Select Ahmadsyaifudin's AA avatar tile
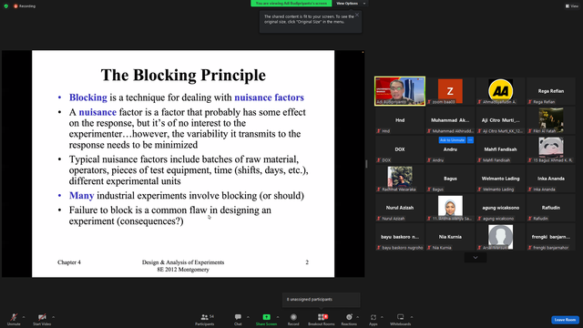 tap(500, 91)
